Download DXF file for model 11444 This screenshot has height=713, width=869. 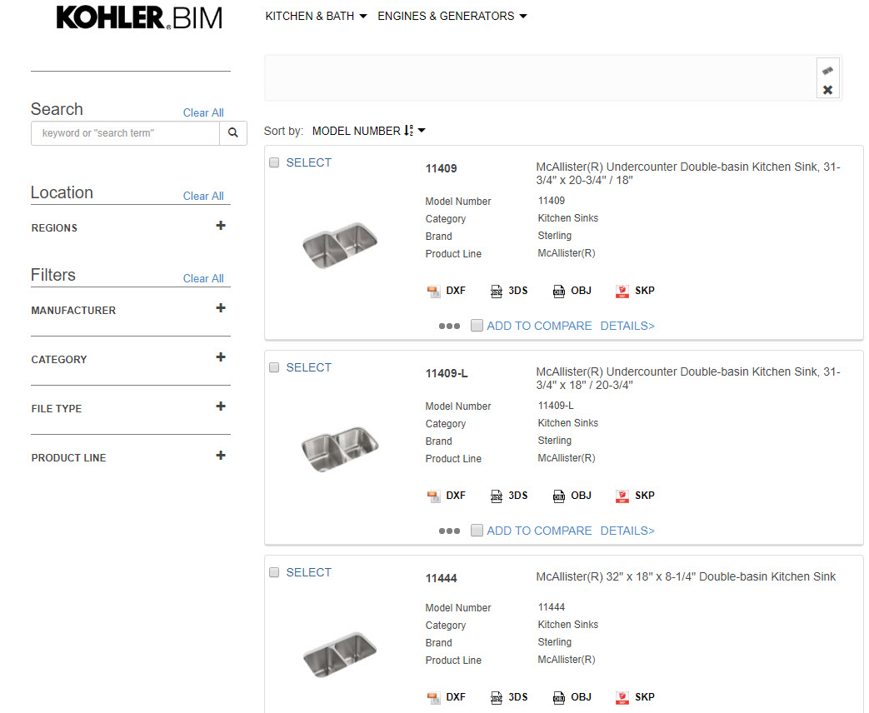coord(446,697)
